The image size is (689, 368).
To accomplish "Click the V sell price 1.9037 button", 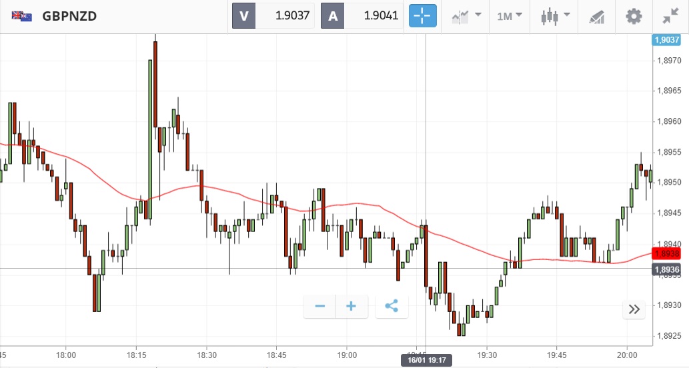I will pos(273,16).
